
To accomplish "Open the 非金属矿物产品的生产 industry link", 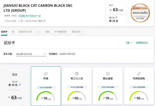I will tap(28, 16).
